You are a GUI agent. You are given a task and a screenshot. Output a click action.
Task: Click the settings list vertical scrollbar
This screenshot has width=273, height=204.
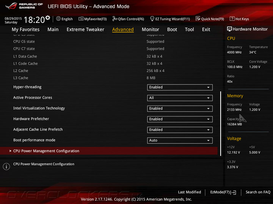tap(221, 124)
